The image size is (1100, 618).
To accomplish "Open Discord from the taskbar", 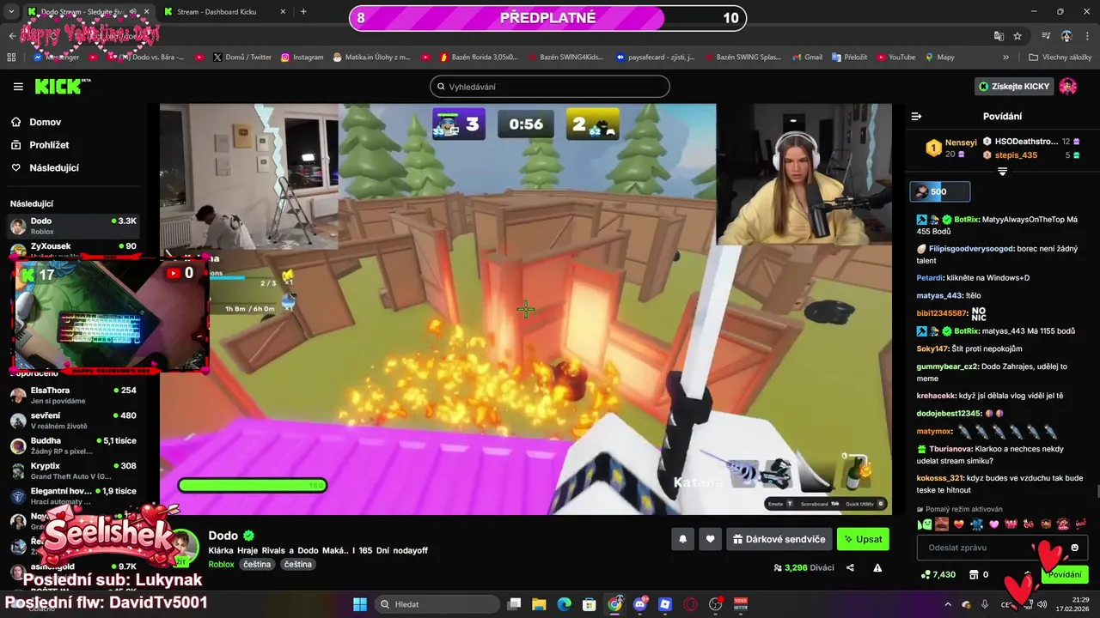I will (x=639, y=604).
